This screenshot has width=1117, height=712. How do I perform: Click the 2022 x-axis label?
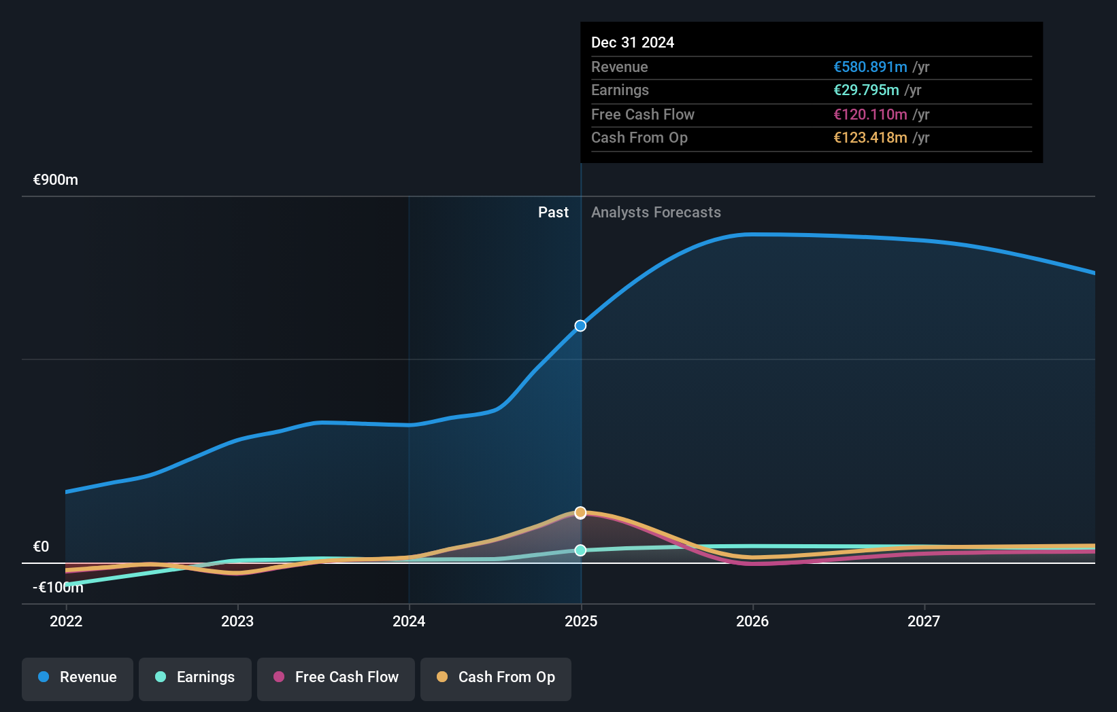[66, 622]
